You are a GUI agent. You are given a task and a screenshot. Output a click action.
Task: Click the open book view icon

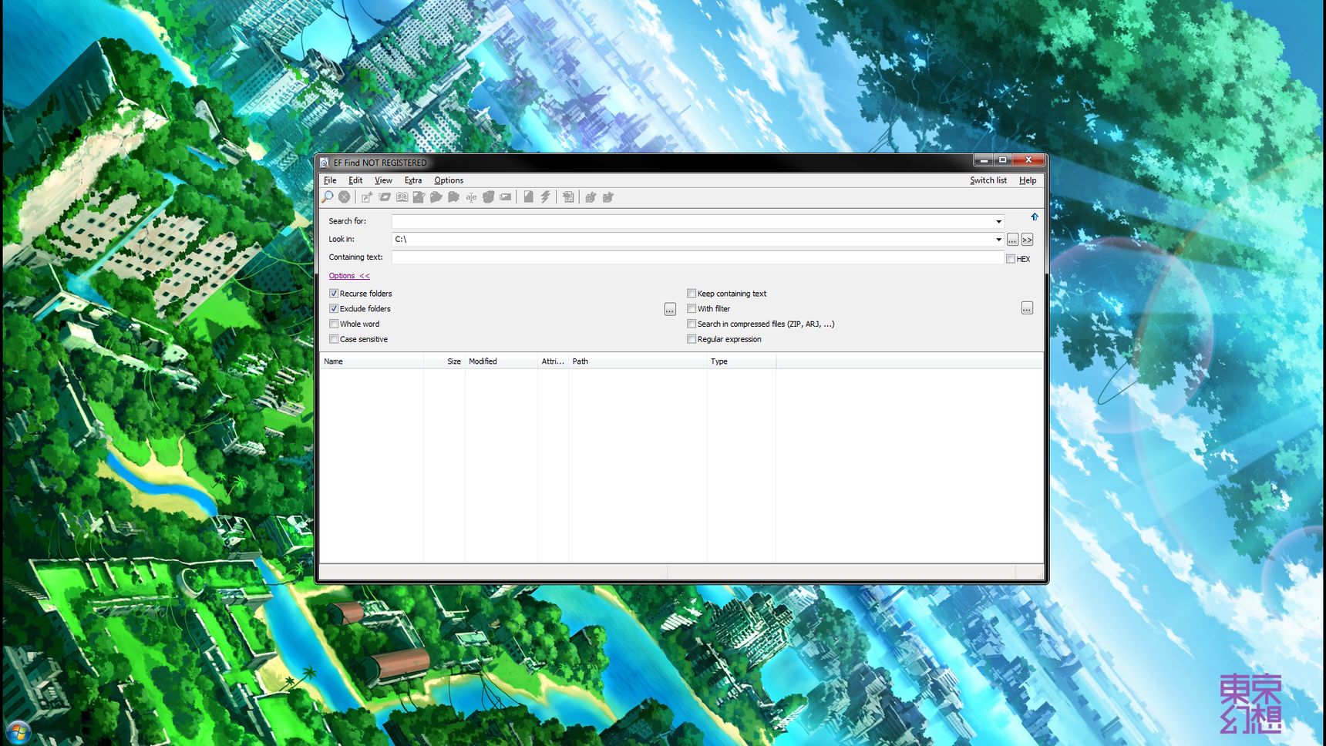coord(402,197)
